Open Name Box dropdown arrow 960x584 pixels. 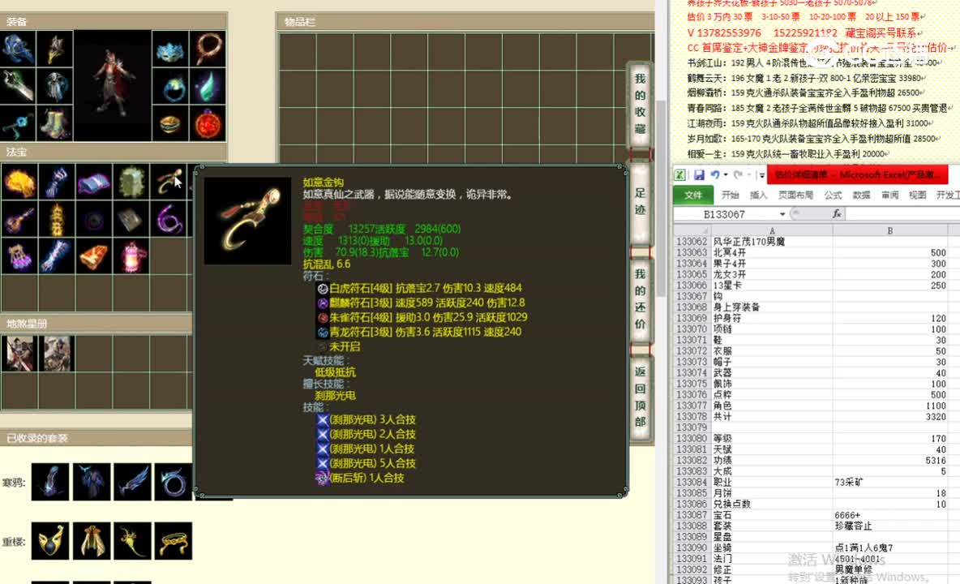[782, 214]
